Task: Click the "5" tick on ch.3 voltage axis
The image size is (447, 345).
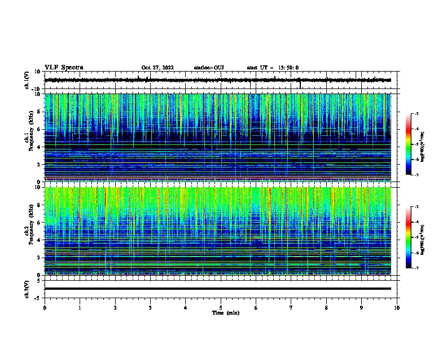Action: click(39, 281)
